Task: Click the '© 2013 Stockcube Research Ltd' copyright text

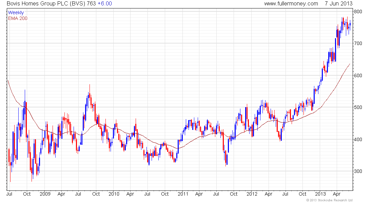Action: (330, 200)
